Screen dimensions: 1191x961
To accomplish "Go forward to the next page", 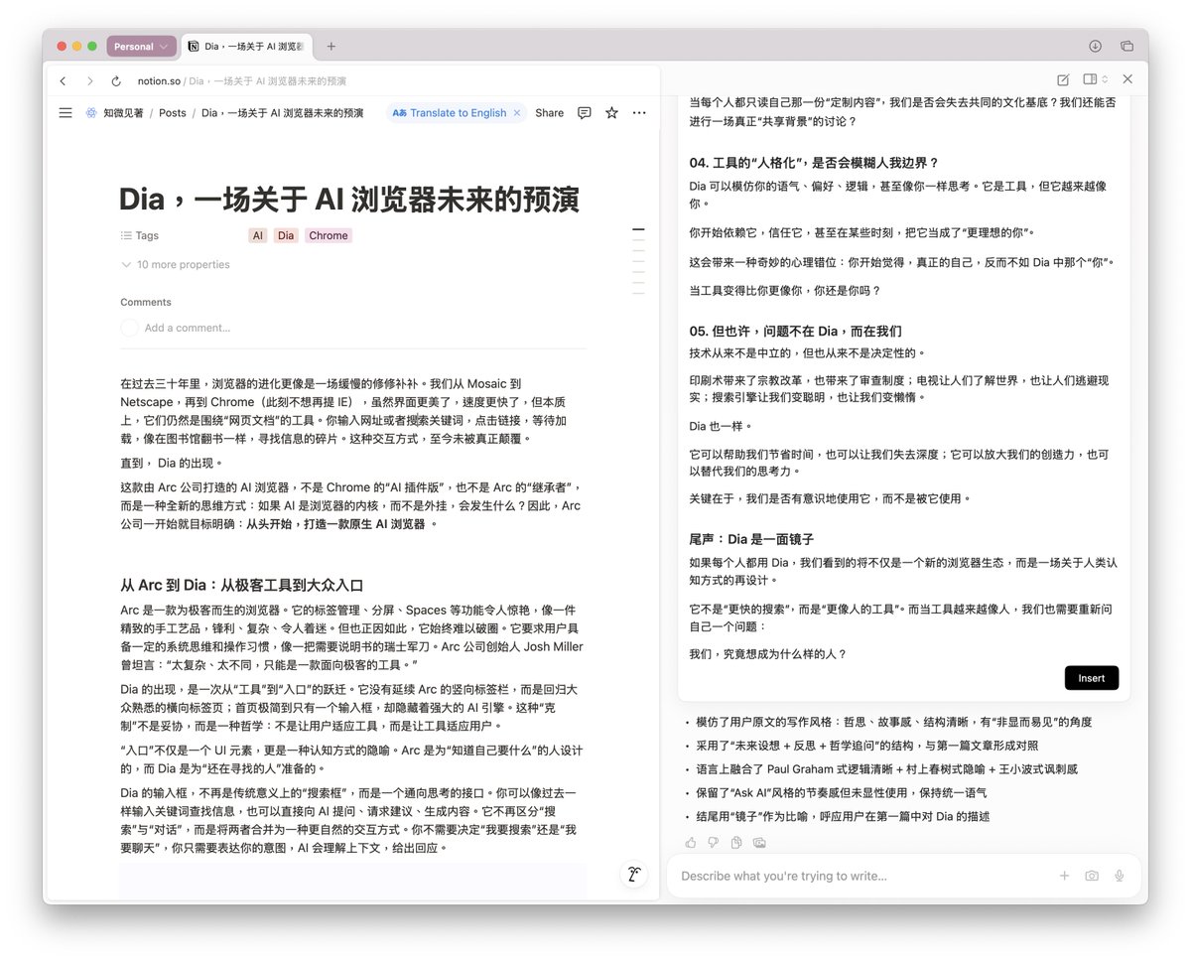I will click(x=90, y=81).
